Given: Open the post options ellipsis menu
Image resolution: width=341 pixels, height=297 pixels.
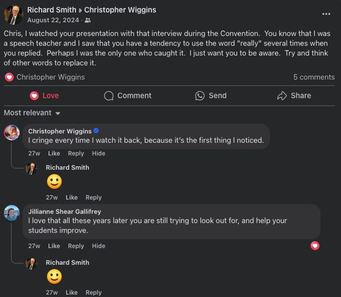Looking at the screenshot, I should click(x=326, y=13).
